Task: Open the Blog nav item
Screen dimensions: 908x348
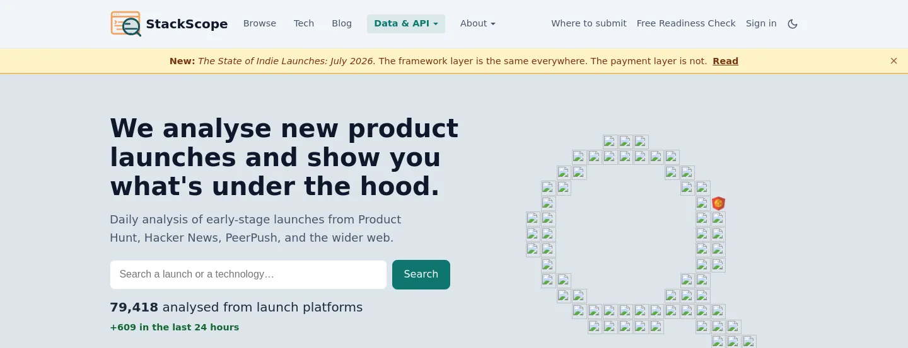Action: [342, 23]
